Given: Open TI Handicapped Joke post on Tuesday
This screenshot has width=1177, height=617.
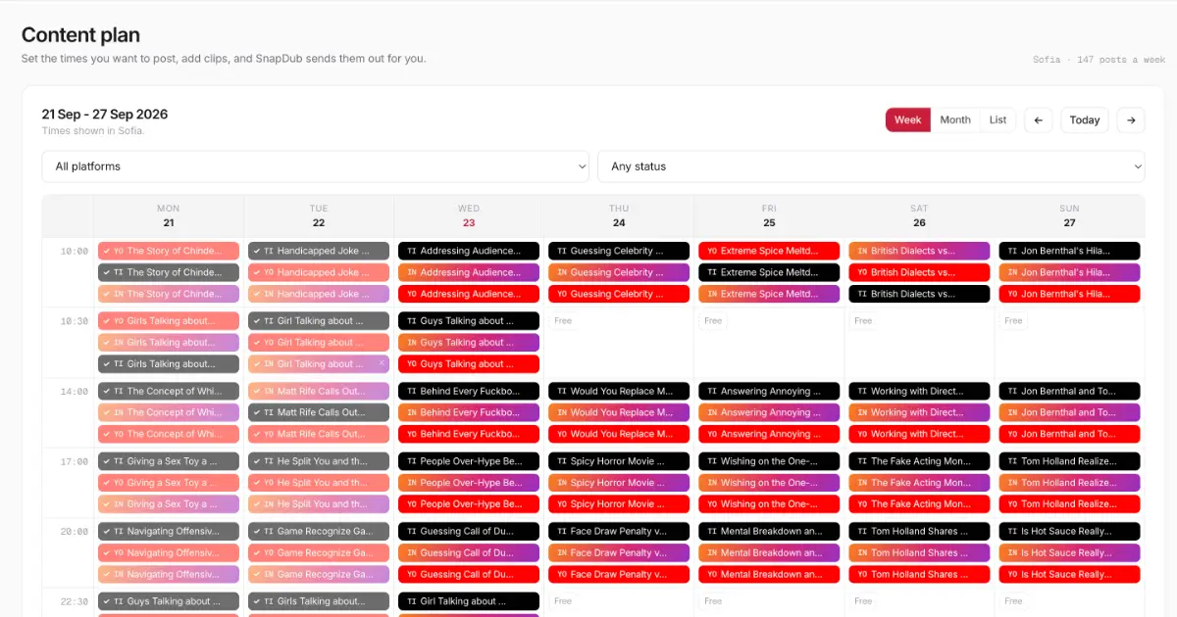Looking at the screenshot, I should [x=319, y=251].
